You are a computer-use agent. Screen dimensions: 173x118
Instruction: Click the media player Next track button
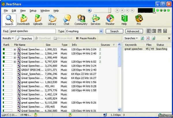(132, 10)
